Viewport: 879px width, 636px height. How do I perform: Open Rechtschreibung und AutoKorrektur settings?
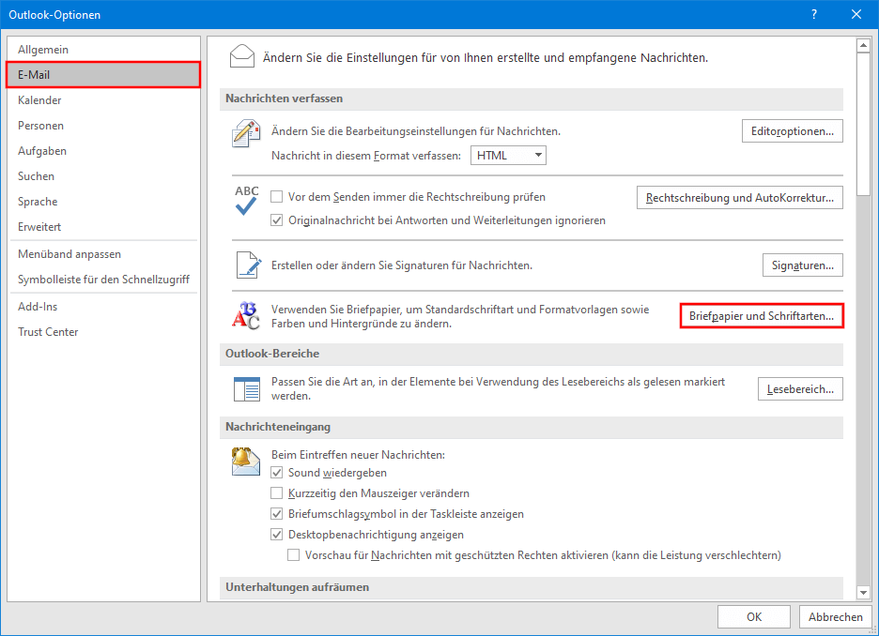(x=739, y=198)
